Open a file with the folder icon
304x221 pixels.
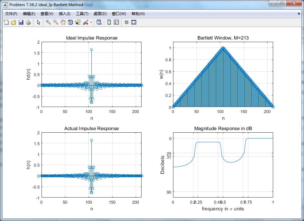pyautogui.click(x=14, y=22)
